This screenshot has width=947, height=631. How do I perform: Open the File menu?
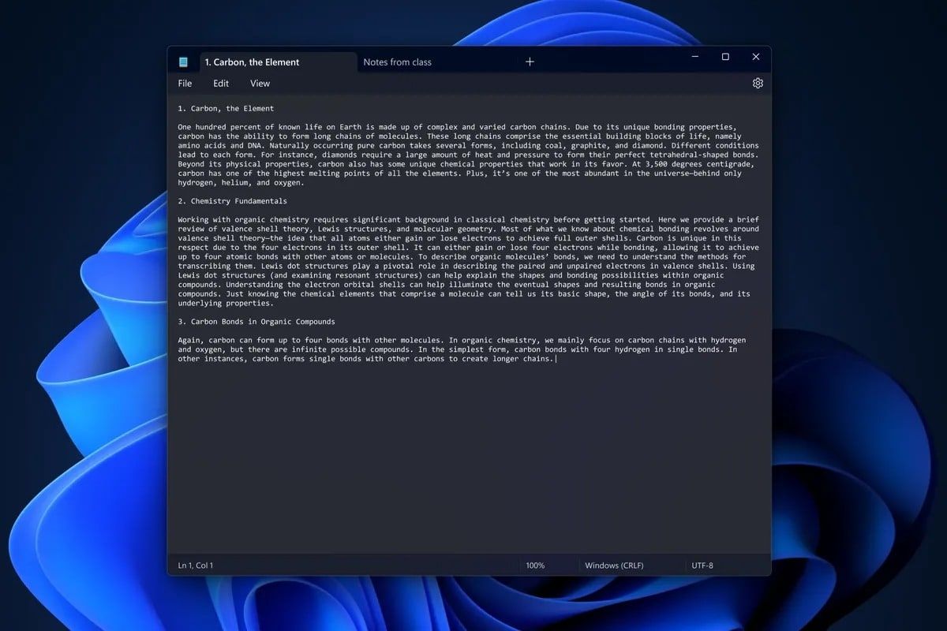[x=185, y=84]
